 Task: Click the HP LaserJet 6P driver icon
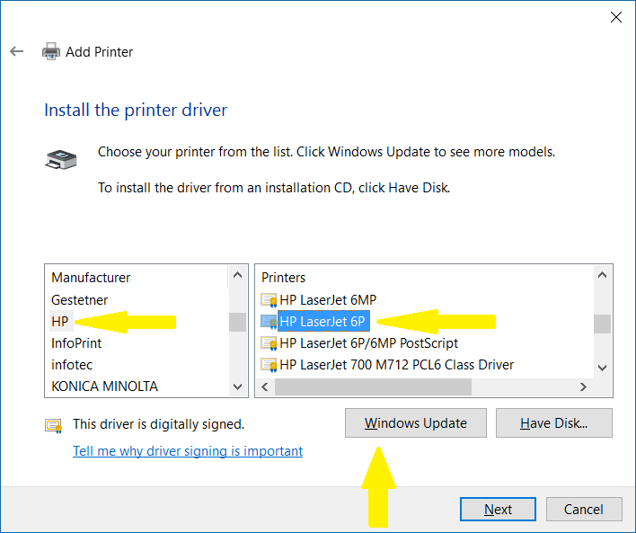[x=269, y=322]
